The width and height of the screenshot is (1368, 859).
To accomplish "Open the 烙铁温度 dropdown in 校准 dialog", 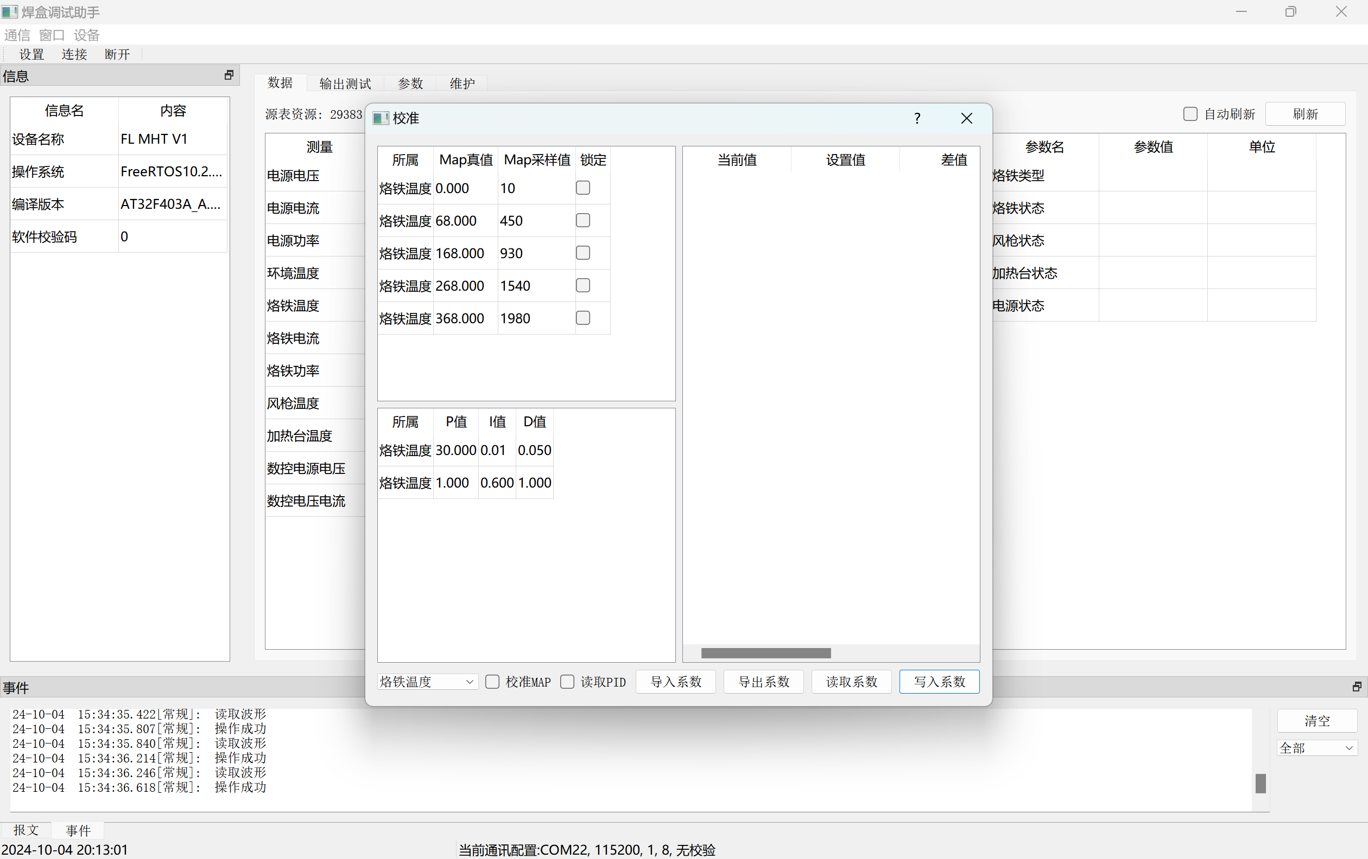I will [x=427, y=682].
